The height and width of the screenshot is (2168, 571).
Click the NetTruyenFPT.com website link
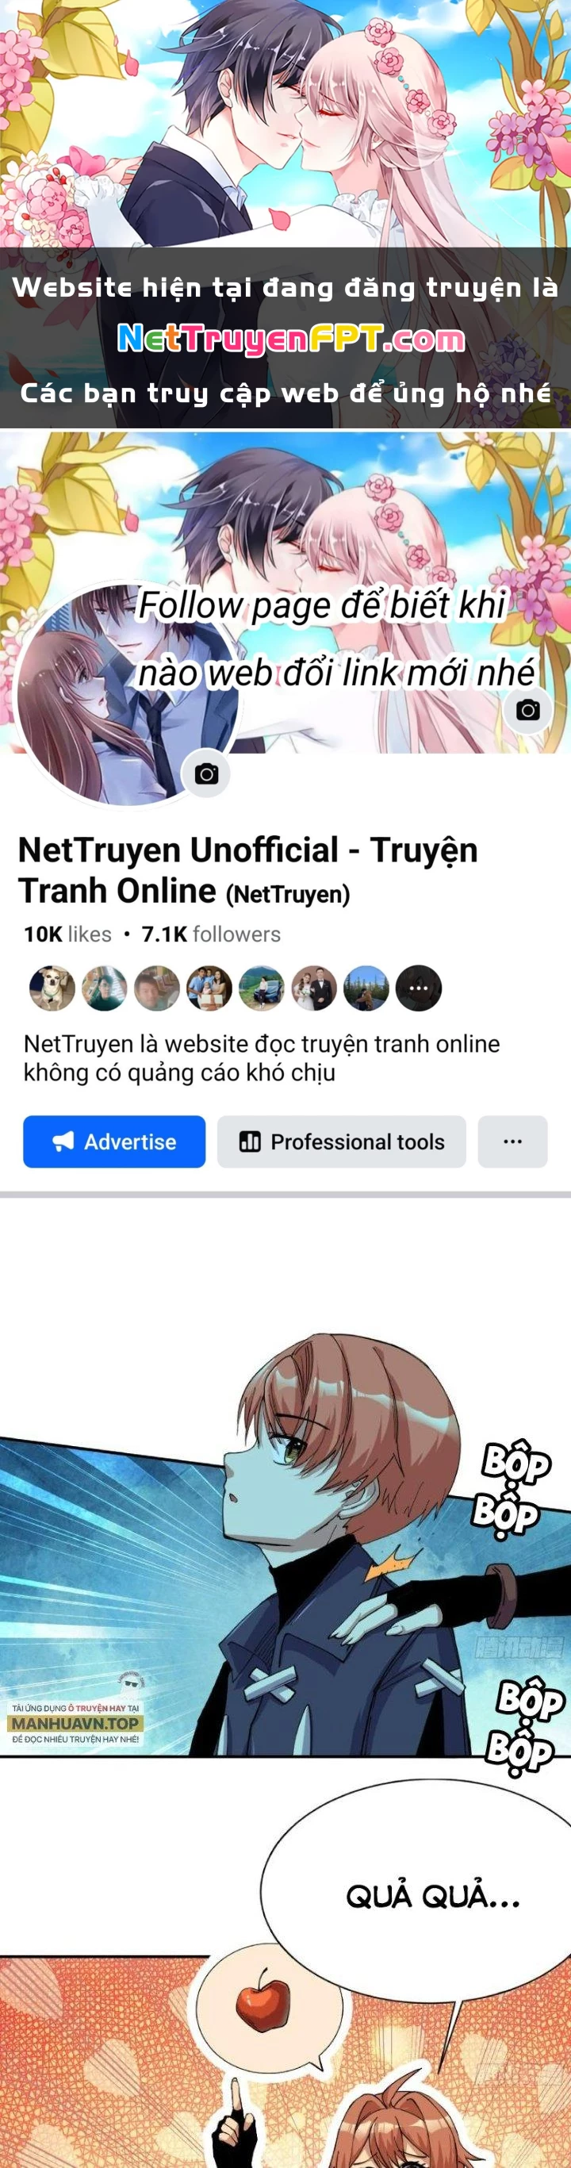coord(291,339)
